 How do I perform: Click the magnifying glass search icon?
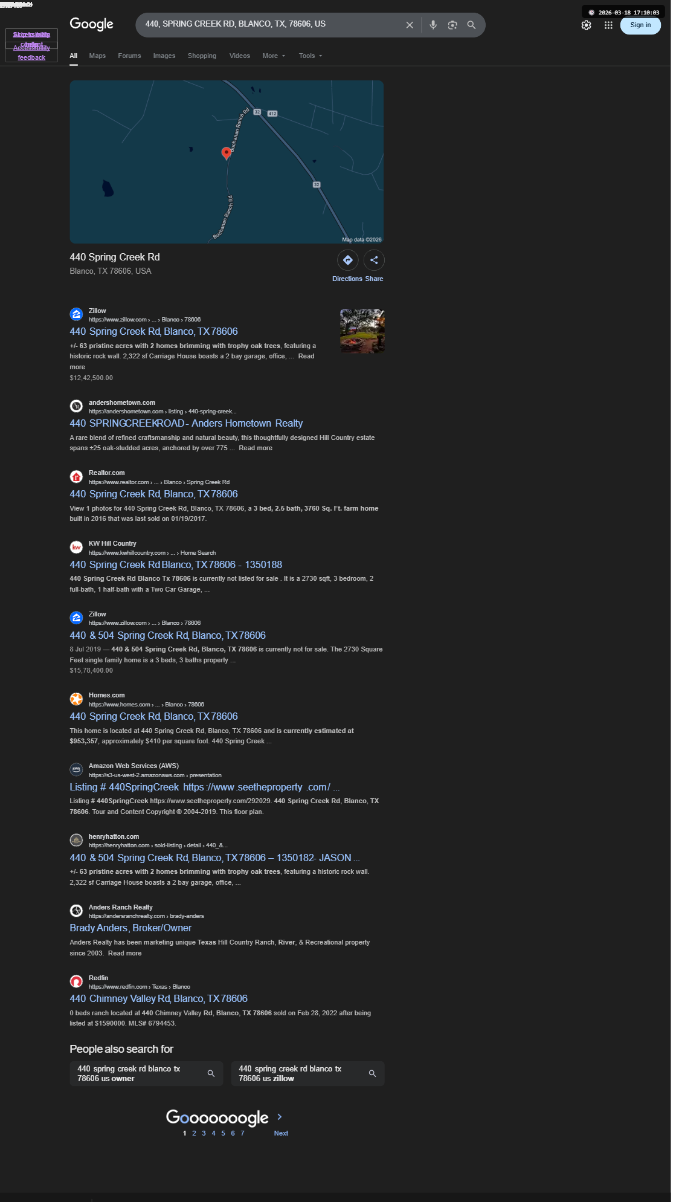(471, 25)
